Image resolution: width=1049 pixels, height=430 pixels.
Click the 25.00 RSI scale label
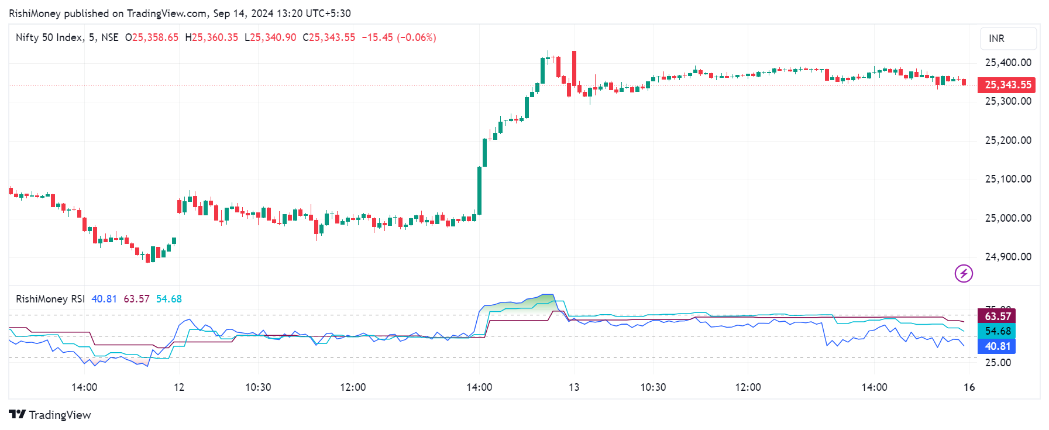coord(998,363)
